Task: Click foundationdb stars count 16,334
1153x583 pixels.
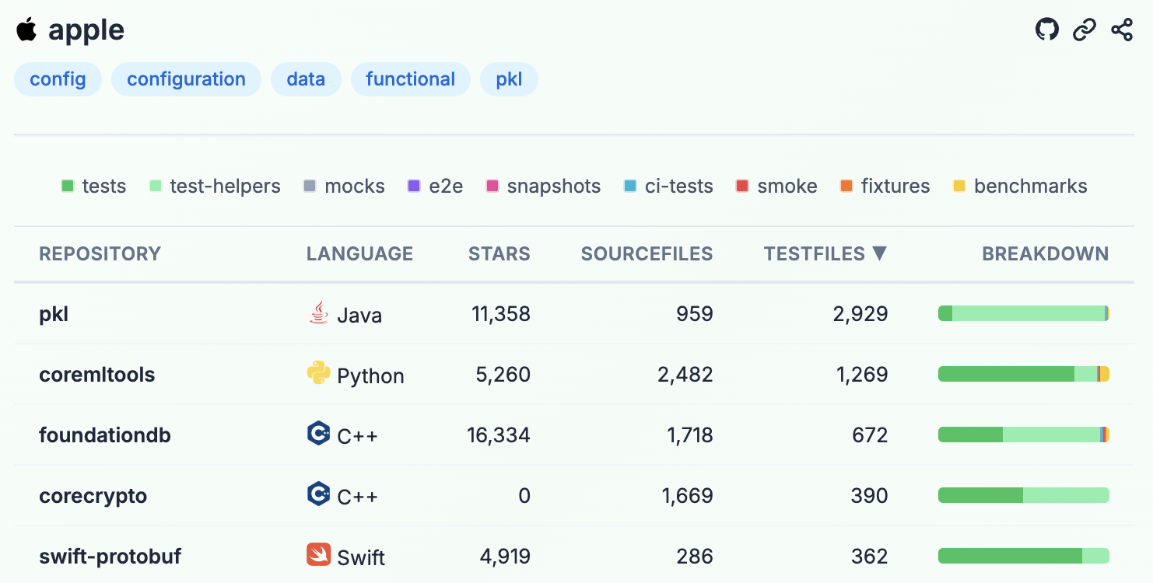Action: pos(499,435)
